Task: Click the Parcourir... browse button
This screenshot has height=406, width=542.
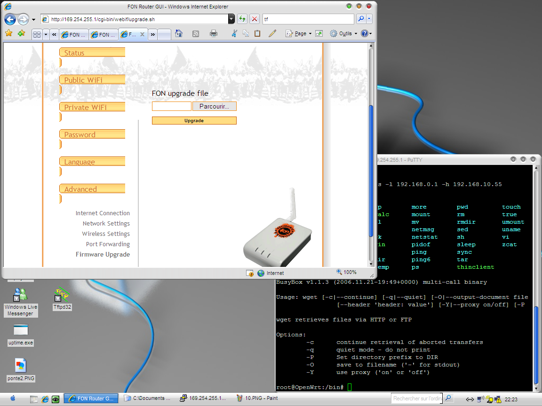Action: coord(215,106)
